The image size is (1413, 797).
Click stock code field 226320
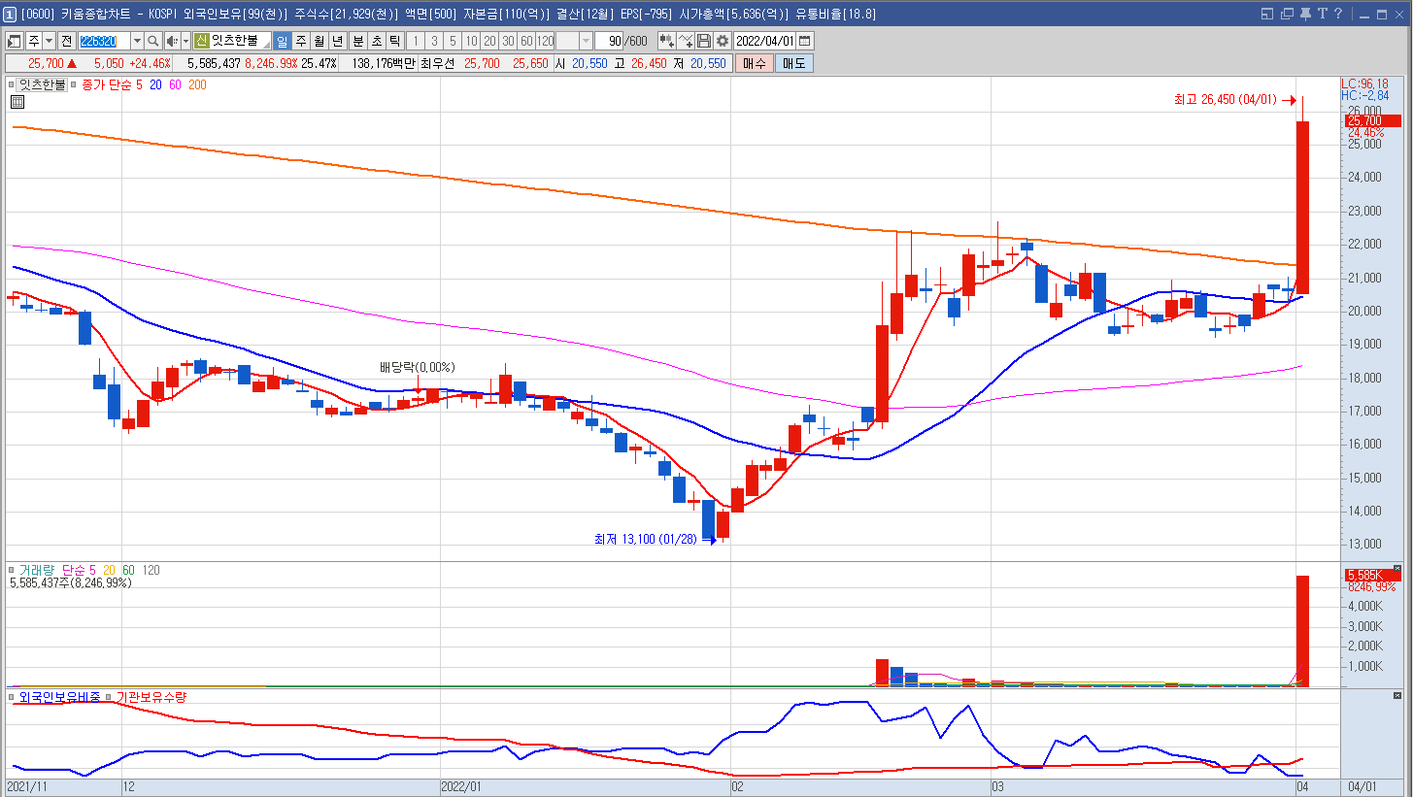tap(104, 41)
